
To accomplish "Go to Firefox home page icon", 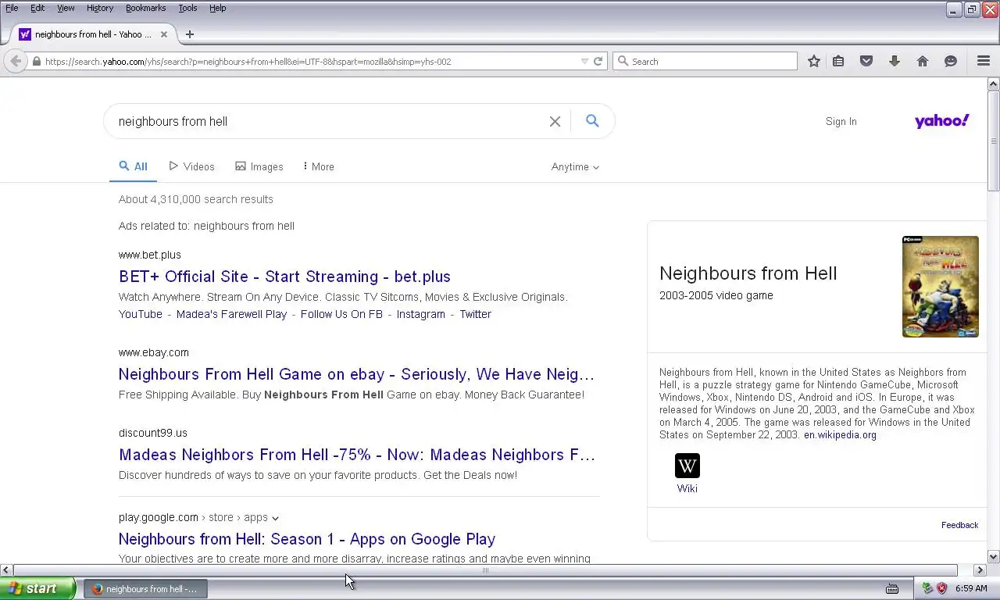I will coord(923,61).
